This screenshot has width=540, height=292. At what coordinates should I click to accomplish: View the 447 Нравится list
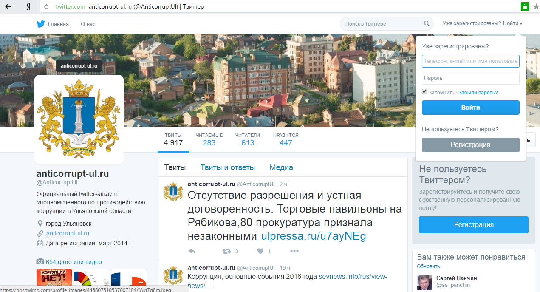pyautogui.click(x=286, y=139)
